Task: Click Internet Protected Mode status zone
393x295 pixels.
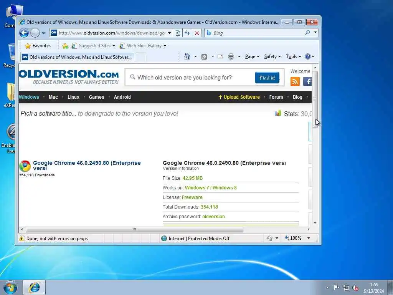Action: point(195,238)
